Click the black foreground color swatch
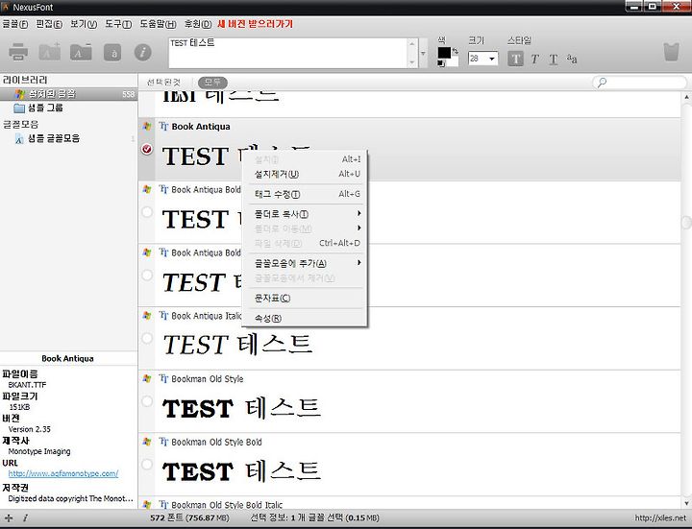 click(444, 53)
